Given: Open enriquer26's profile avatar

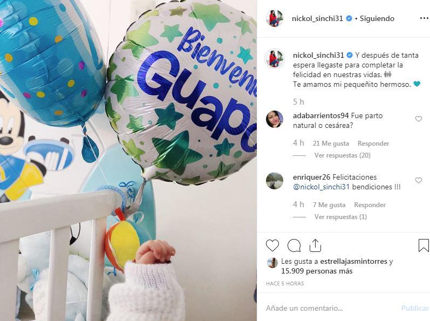Looking at the screenshot, I should pos(275,181).
